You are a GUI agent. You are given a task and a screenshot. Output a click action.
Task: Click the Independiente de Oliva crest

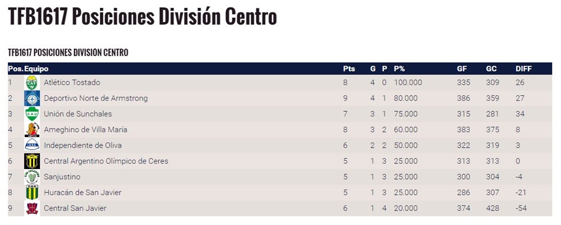pos(32,146)
